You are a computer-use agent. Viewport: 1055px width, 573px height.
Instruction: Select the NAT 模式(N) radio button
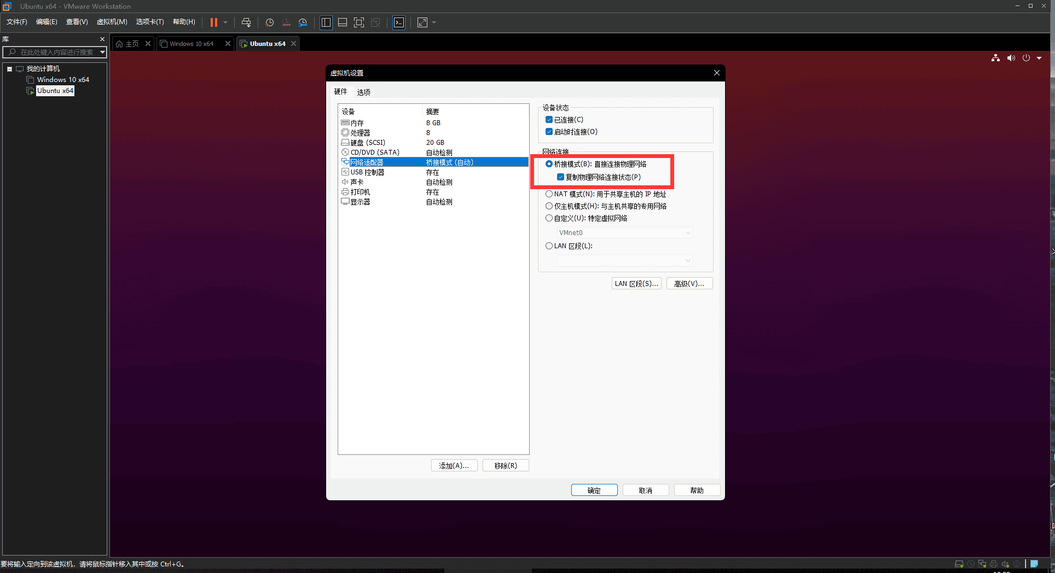549,194
